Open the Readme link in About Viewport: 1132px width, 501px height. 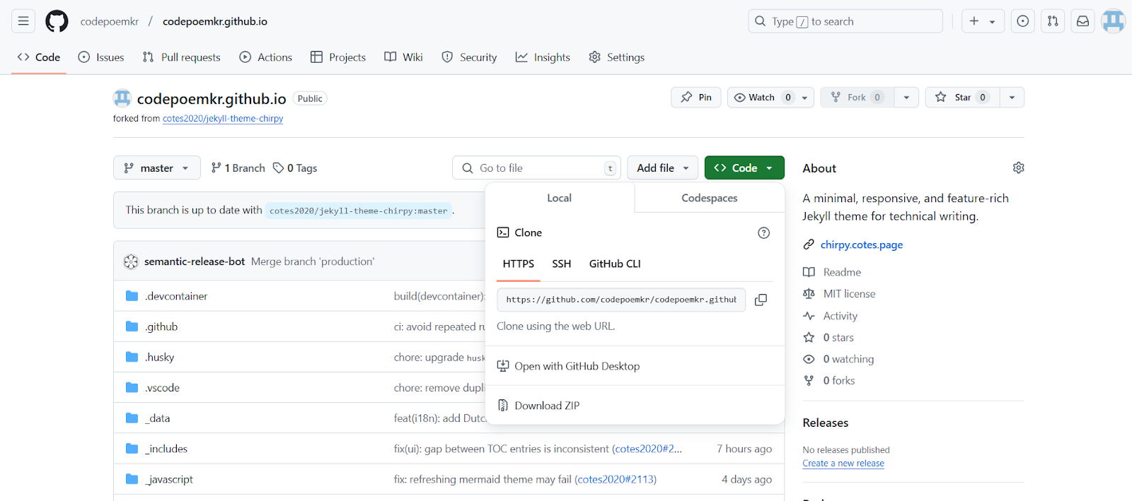click(x=832, y=272)
